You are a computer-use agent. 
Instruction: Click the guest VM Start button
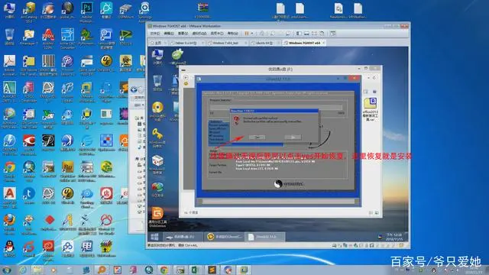pyautogui.click(x=154, y=237)
